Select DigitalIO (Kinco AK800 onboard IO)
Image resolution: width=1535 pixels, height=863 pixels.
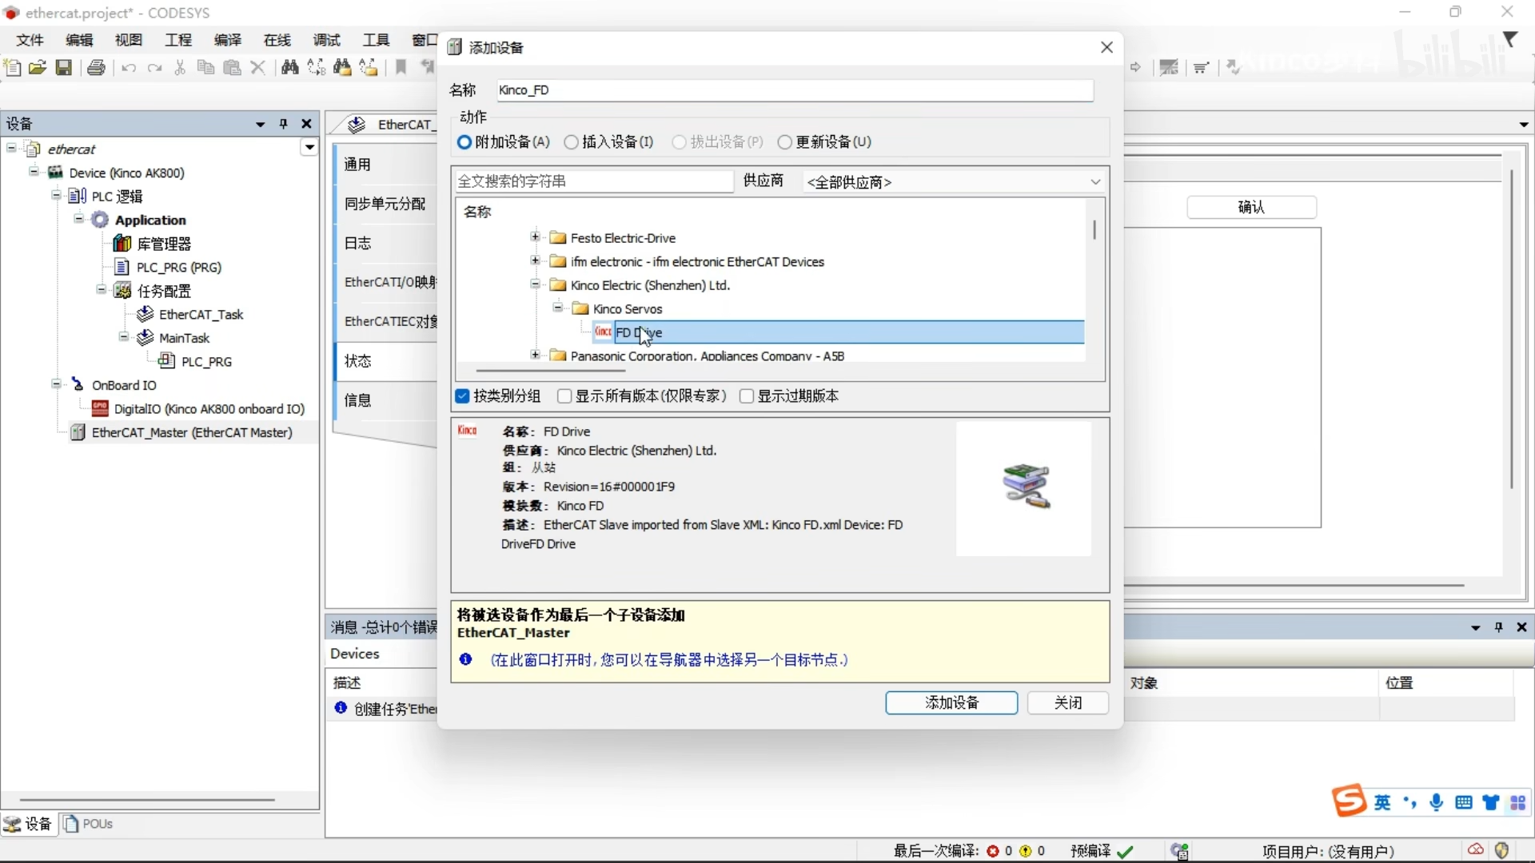coord(209,408)
